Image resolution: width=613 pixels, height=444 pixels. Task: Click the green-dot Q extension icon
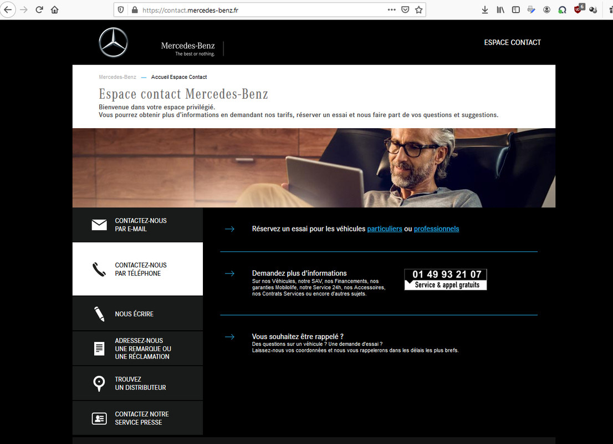(x=562, y=10)
